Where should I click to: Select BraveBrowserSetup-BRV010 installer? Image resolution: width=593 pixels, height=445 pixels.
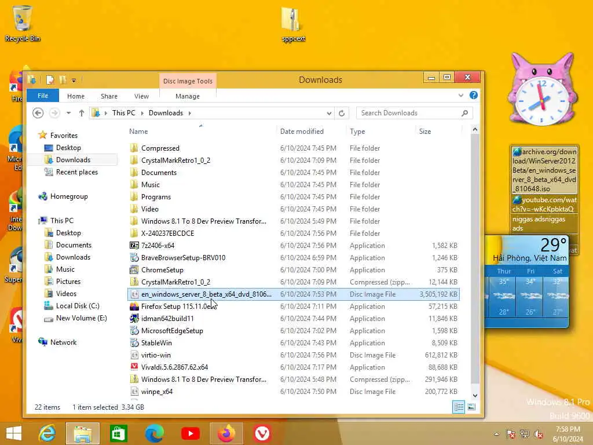tap(294, 258)
